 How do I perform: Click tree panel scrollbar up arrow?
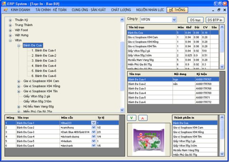(122, 20)
